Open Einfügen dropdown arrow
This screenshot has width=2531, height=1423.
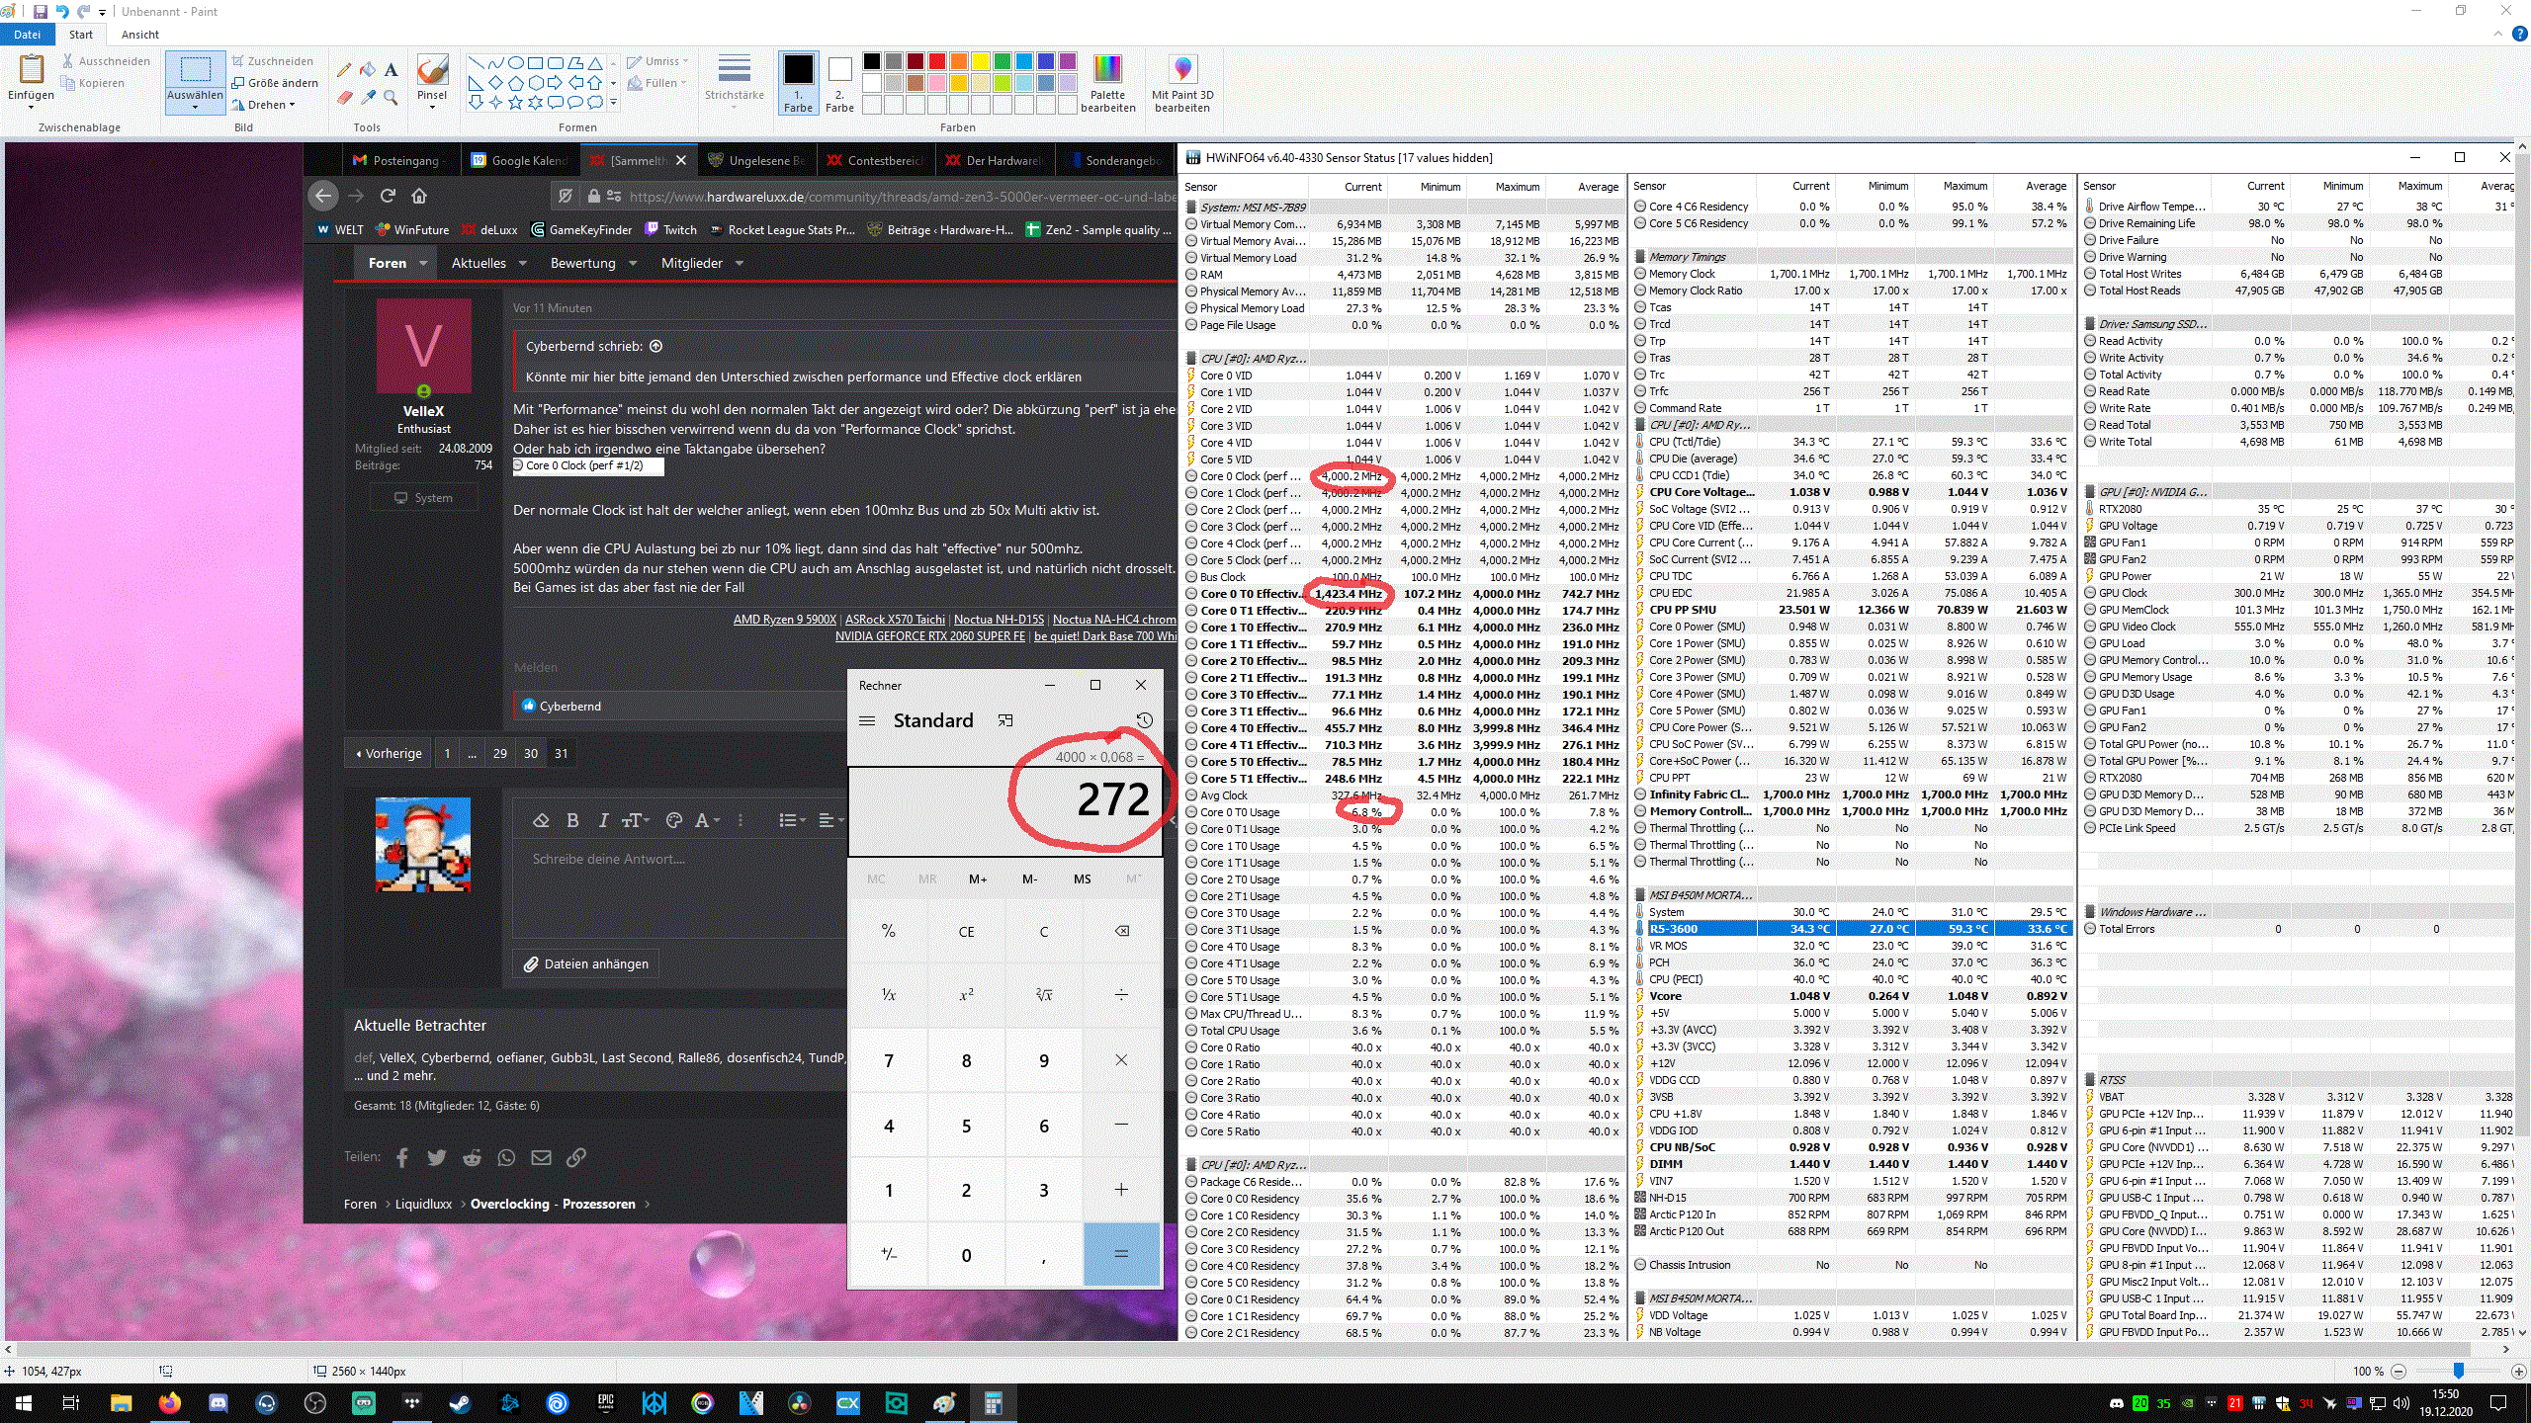click(31, 108)
